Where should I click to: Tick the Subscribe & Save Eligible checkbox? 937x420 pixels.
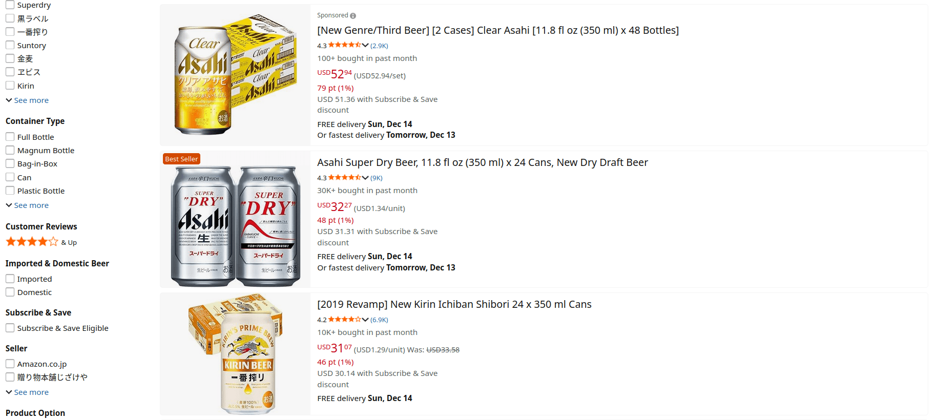pos(10,328)
